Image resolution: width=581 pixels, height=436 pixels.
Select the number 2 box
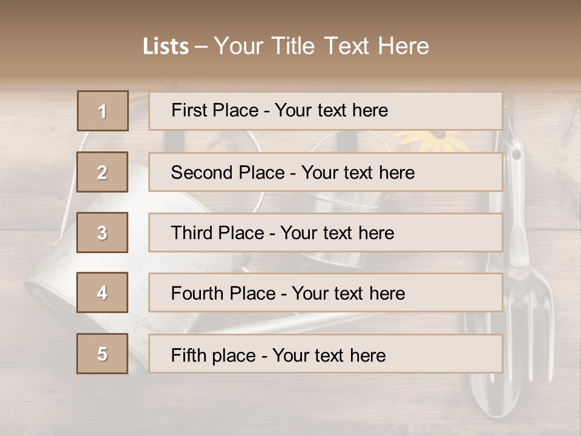point(102,172)
